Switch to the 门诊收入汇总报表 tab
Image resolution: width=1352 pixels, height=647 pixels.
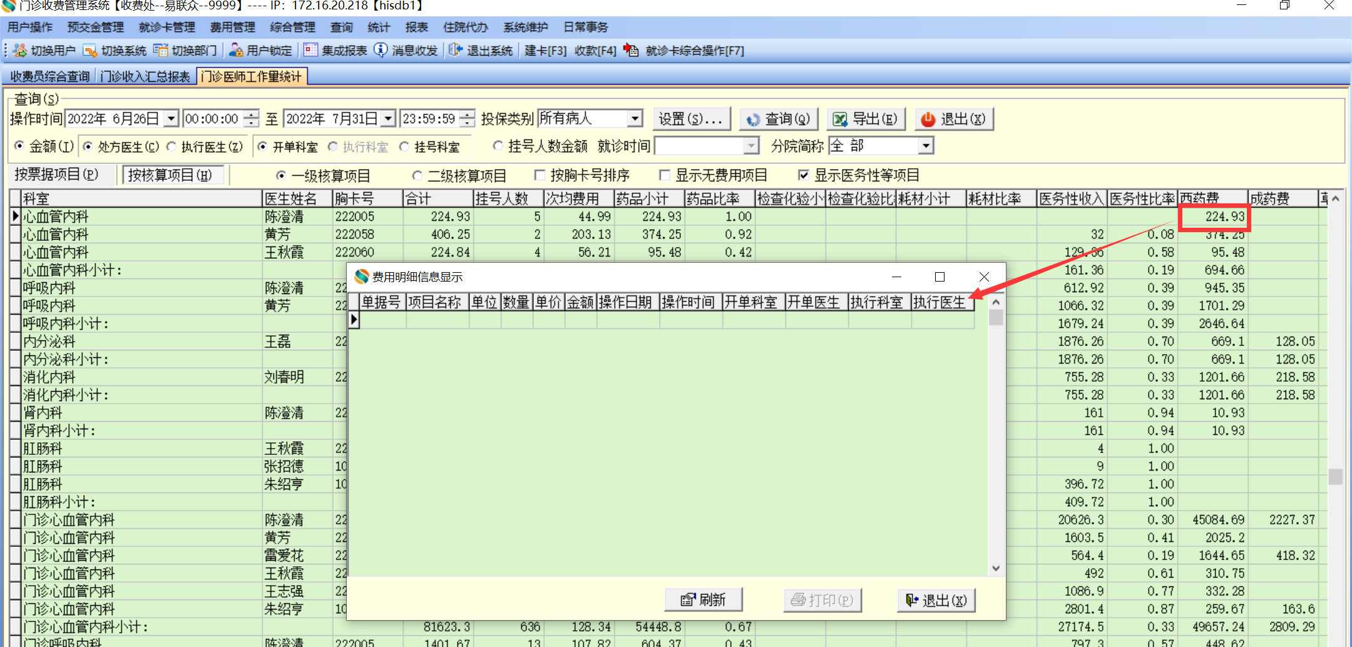click(x=146, y=76)
